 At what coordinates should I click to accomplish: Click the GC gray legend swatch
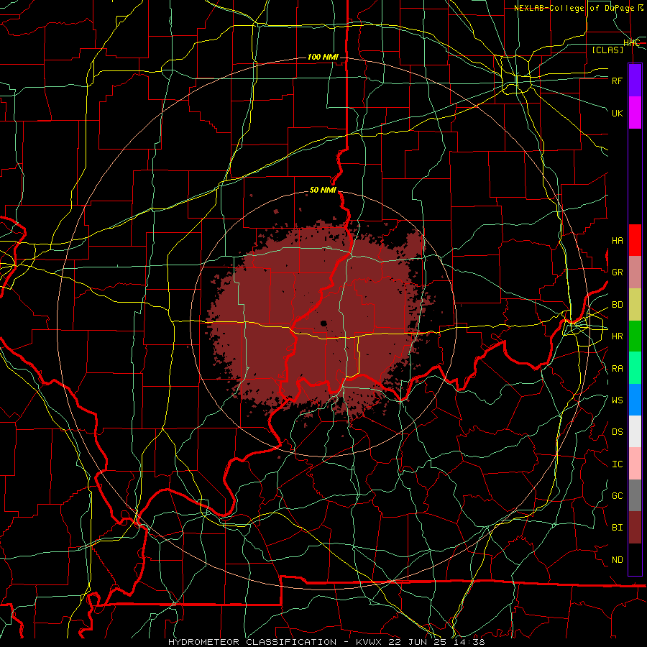635,495
